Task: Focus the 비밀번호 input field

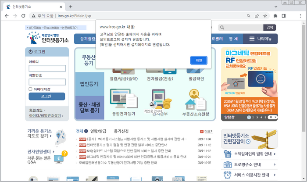Action: [47, 82]
